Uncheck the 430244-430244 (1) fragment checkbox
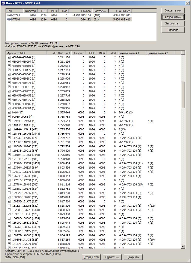 click(9, 57)
